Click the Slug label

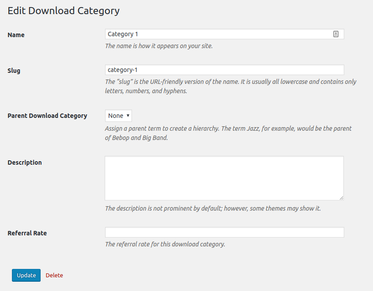click(x=14, y=71)
